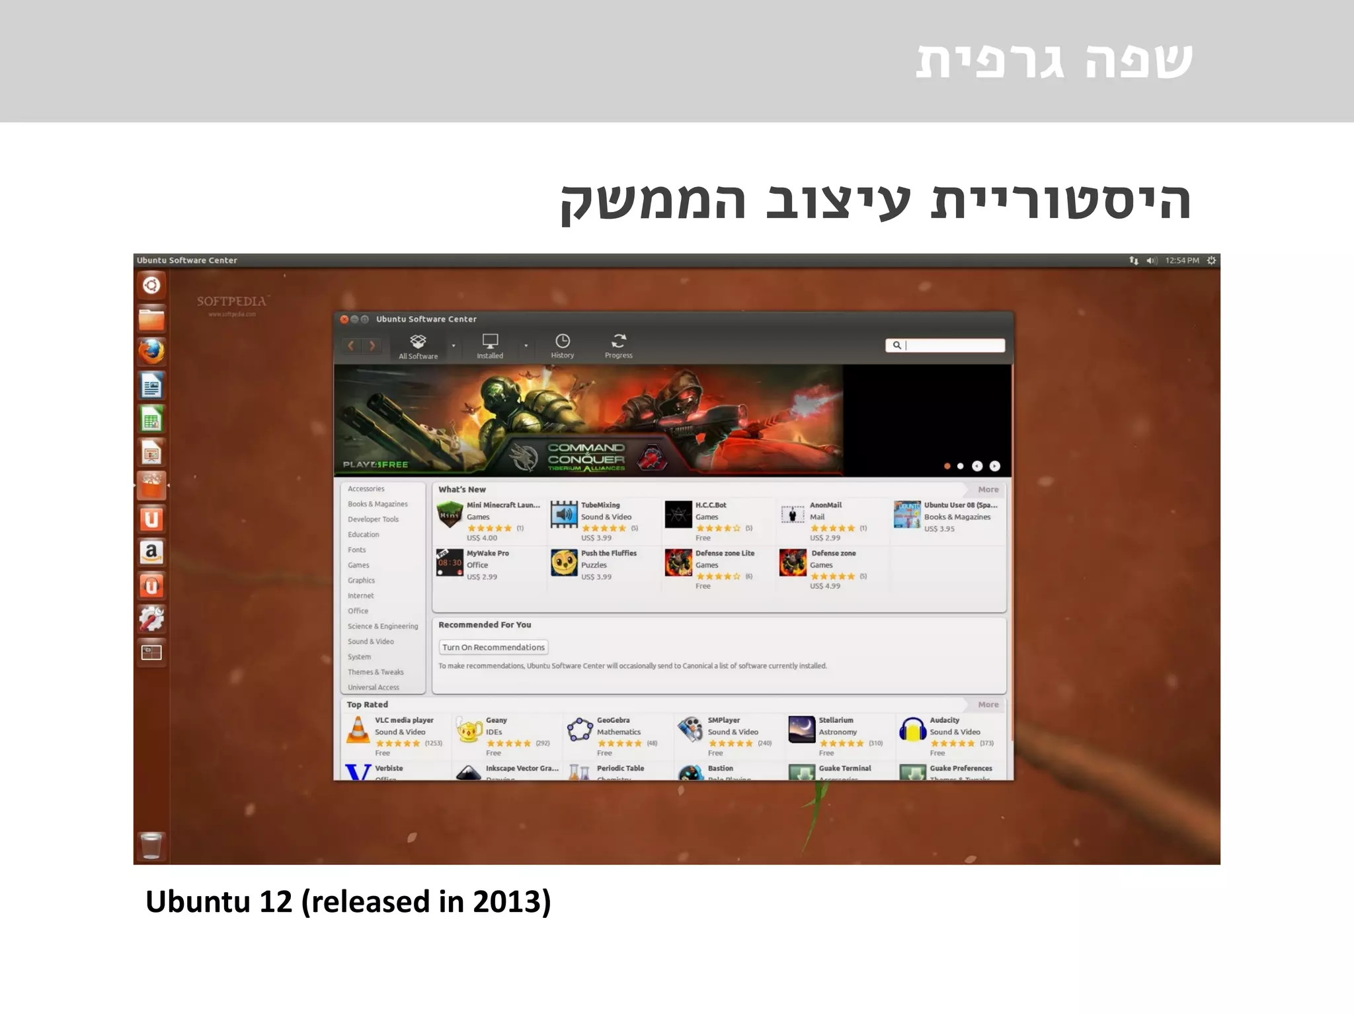Open the Amazon launcher icon
This screenshot has width=1354, height=1015.
click(x=151, y=552)
